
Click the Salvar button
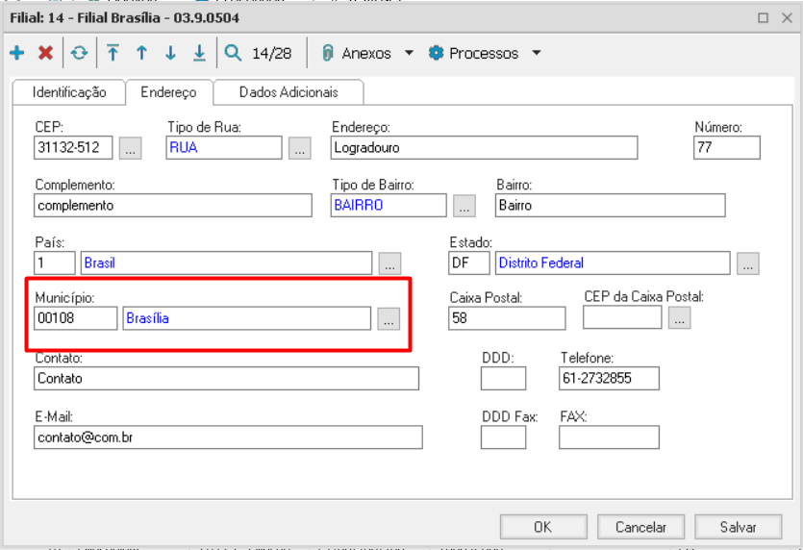738,527
